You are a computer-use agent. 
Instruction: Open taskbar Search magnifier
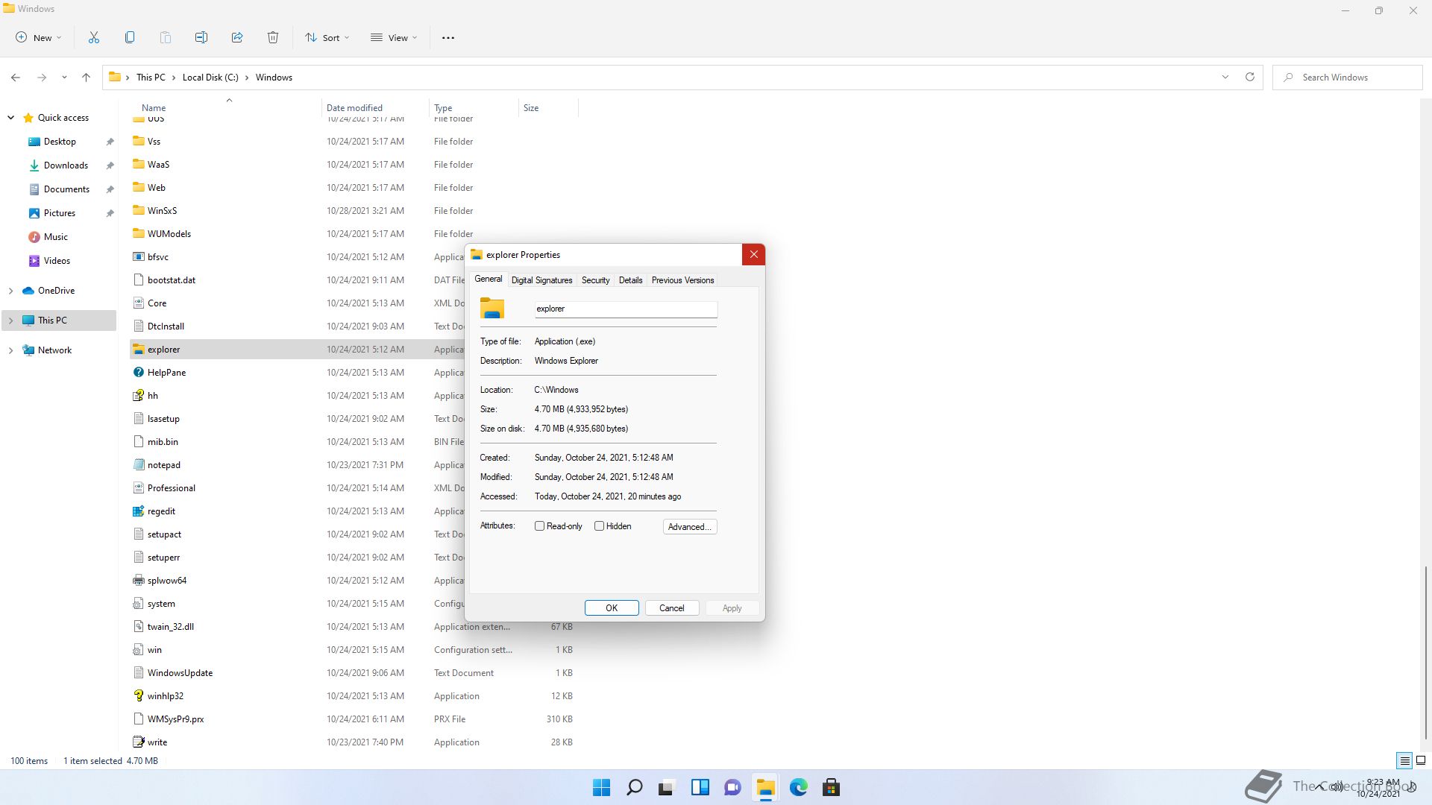coord(635,787)
